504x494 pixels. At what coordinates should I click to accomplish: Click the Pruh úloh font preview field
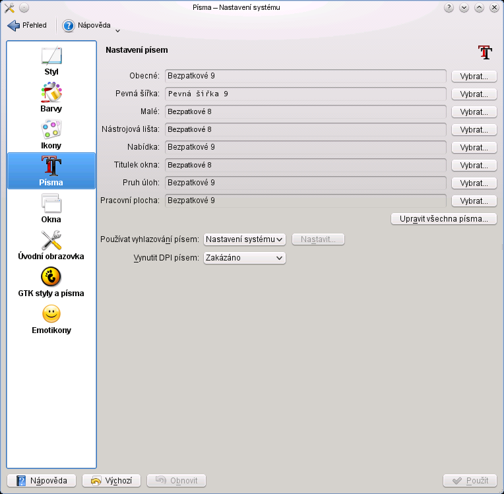click(305, 183)
